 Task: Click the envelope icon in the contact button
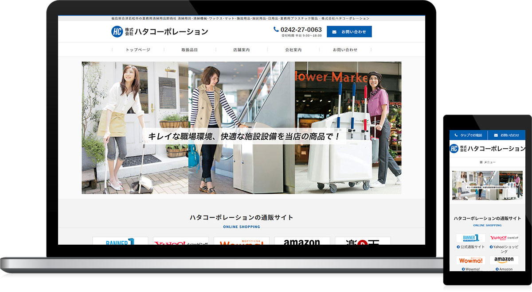333,31
